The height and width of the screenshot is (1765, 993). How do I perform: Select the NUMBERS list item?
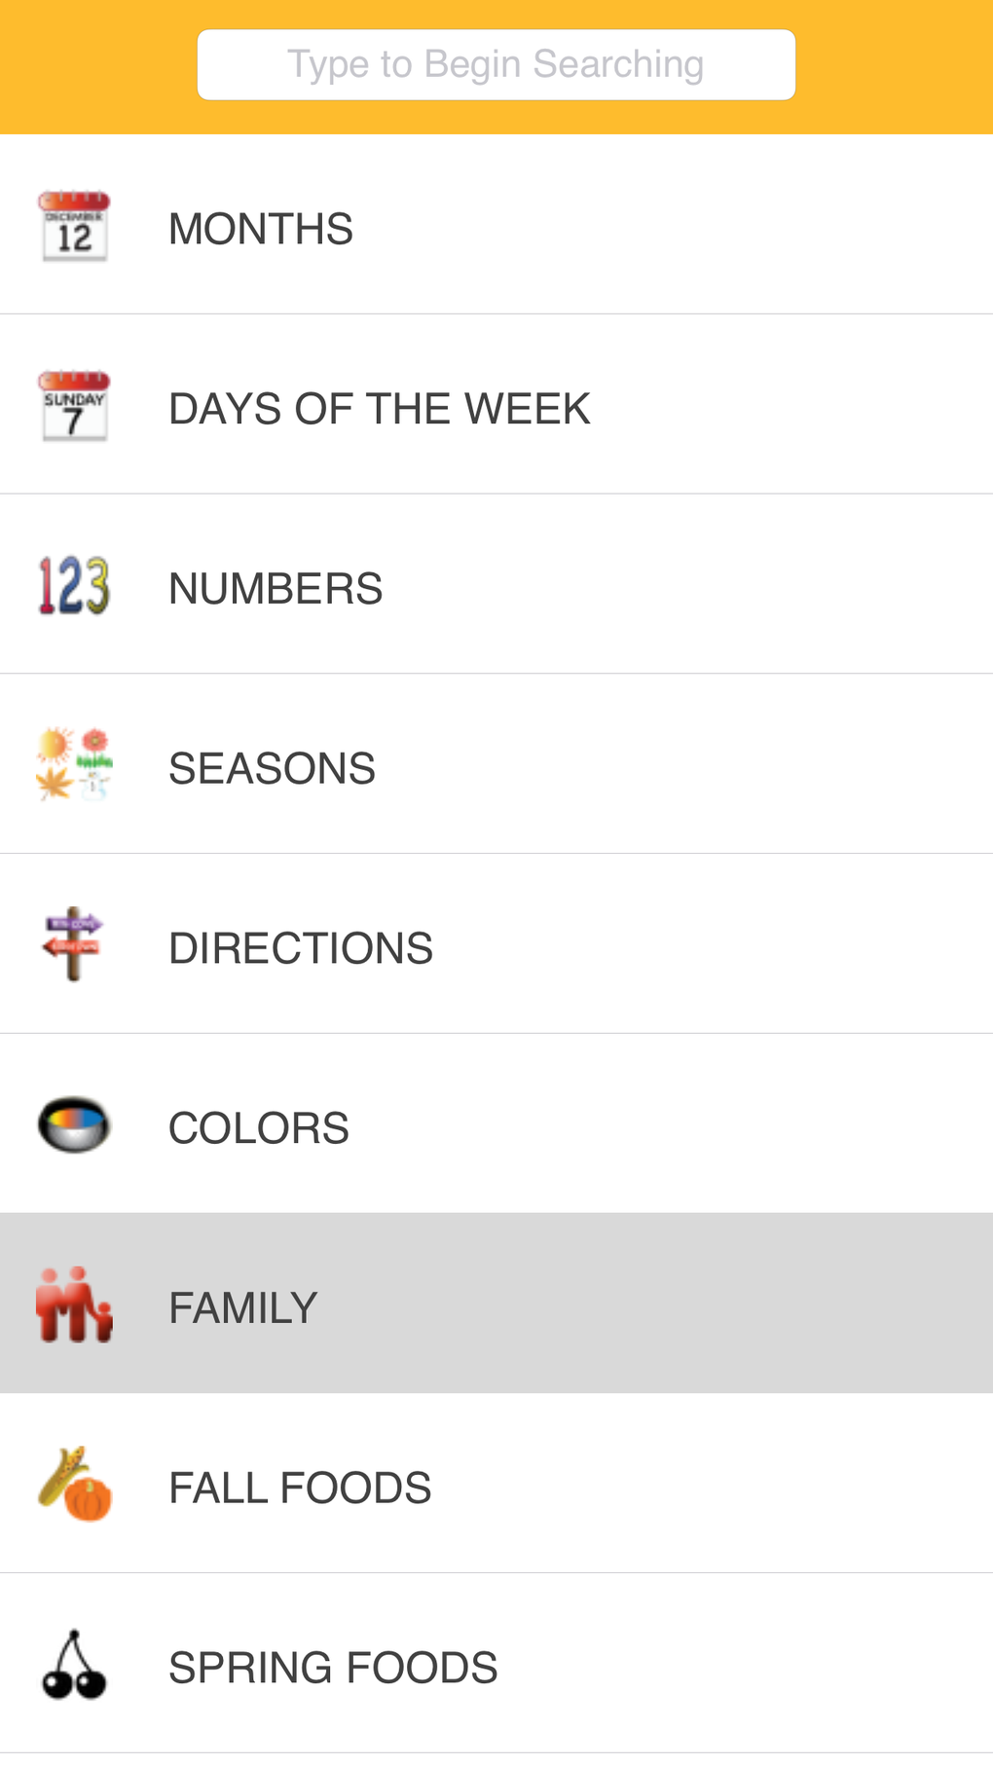[x=276, y=589]
